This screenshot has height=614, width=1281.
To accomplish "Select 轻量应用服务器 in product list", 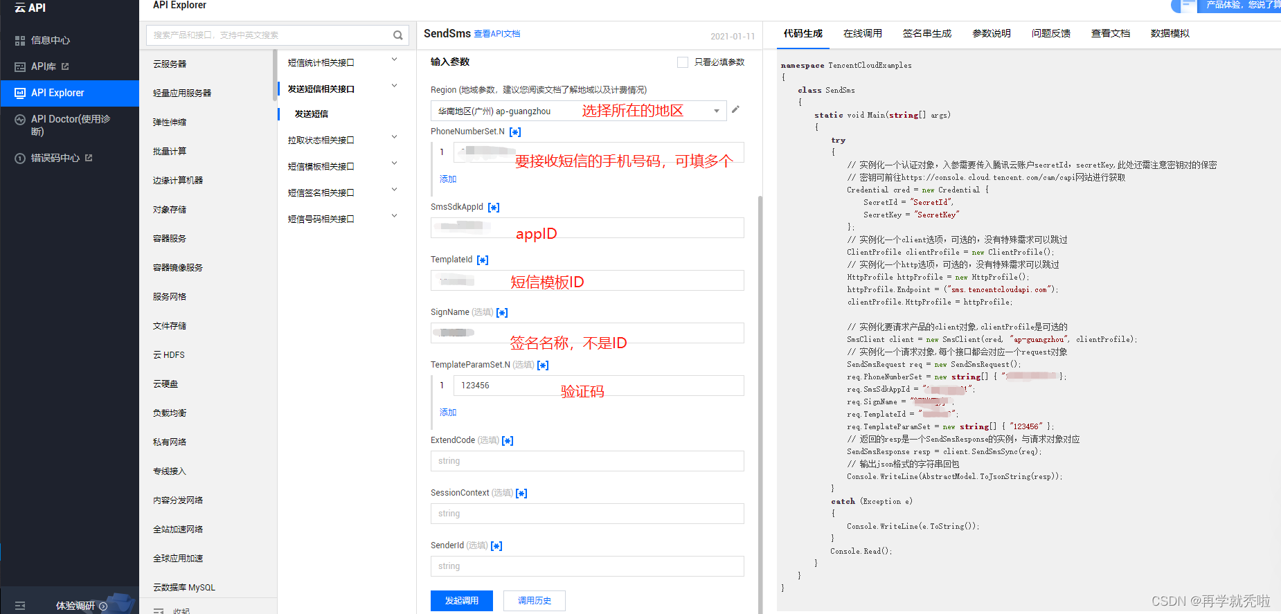I will coord(182,93).
